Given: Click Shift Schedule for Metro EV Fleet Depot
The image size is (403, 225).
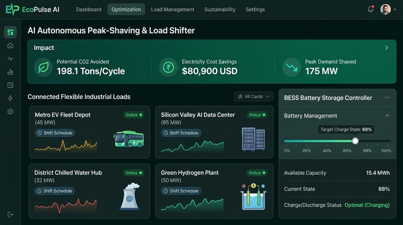Looking at the screenshot, I should tap(54, 133).
